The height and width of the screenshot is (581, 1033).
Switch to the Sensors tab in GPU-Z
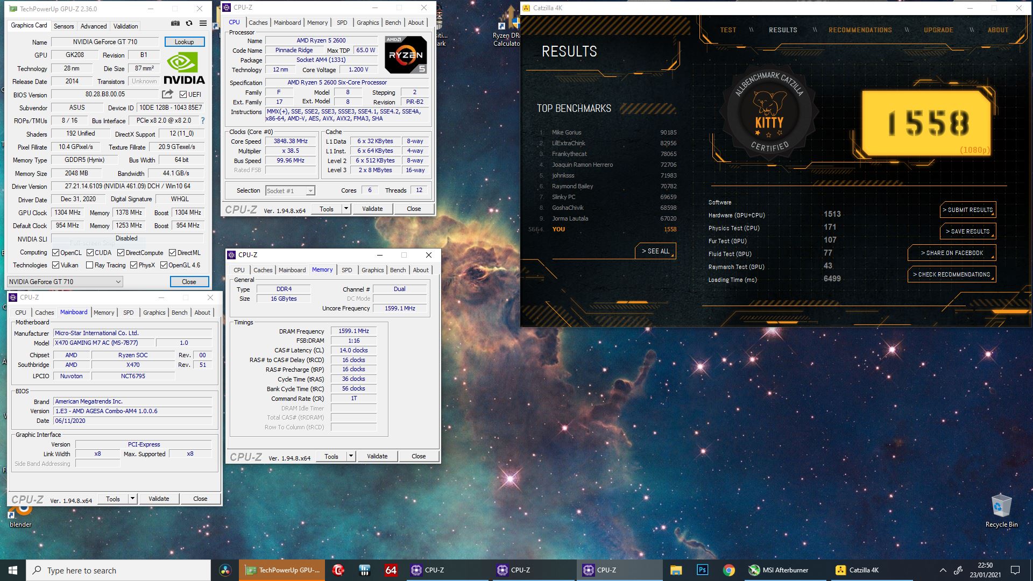[x=64, y=26]
